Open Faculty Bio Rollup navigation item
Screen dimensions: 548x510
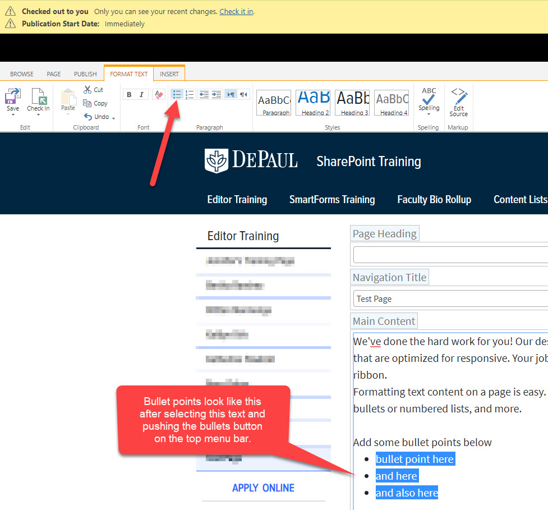click(434, 200)
